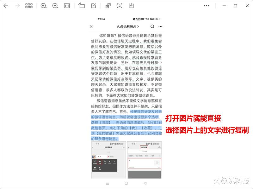Translate the text in the image
This screenshot has height=189, width=253.
[108, 6]
